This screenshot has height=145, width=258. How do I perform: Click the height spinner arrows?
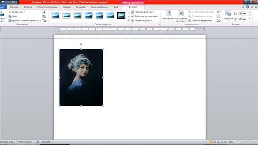coord(250,13)
